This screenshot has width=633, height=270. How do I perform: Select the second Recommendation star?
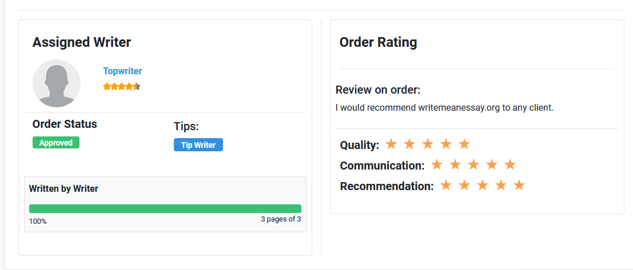pyautogui.click(x=464, y=186)
